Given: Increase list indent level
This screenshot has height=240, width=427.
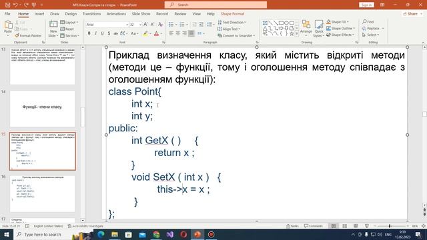Looking at the screenshot, I should point(201,25).
